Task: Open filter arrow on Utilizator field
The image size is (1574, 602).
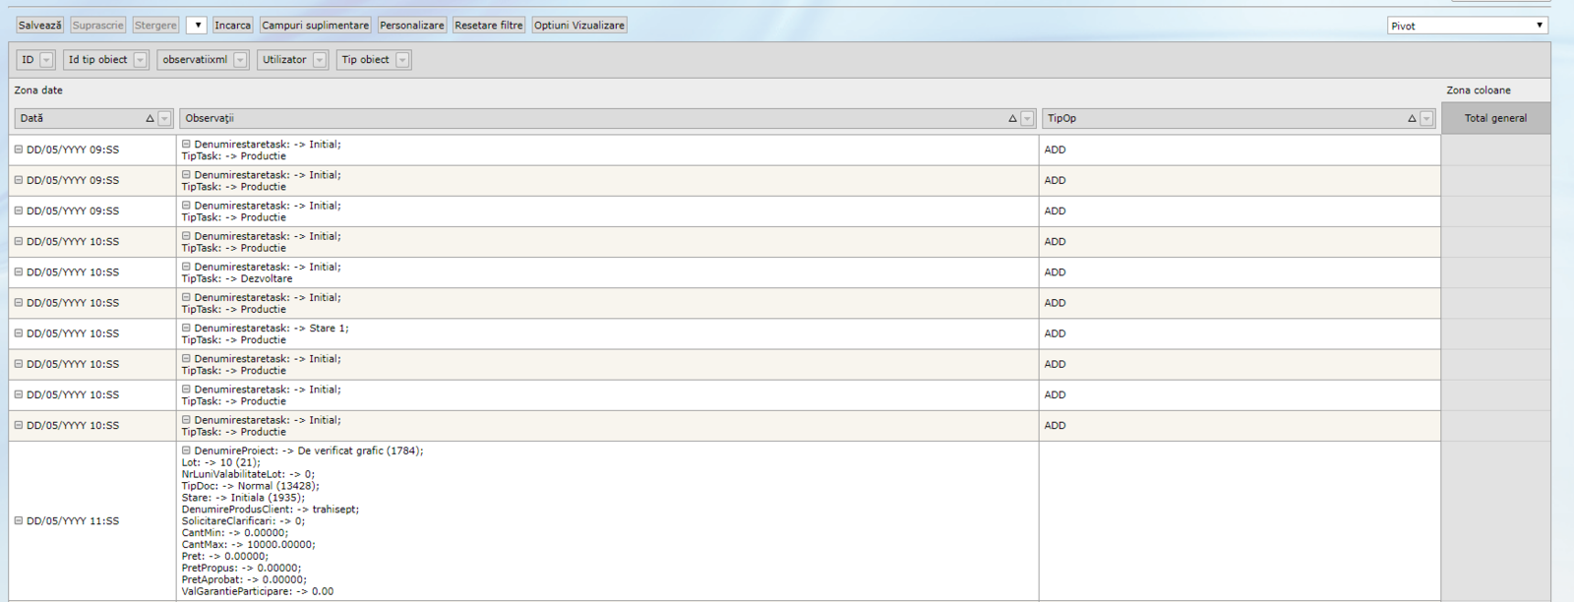Action: (x=320, y=61)
